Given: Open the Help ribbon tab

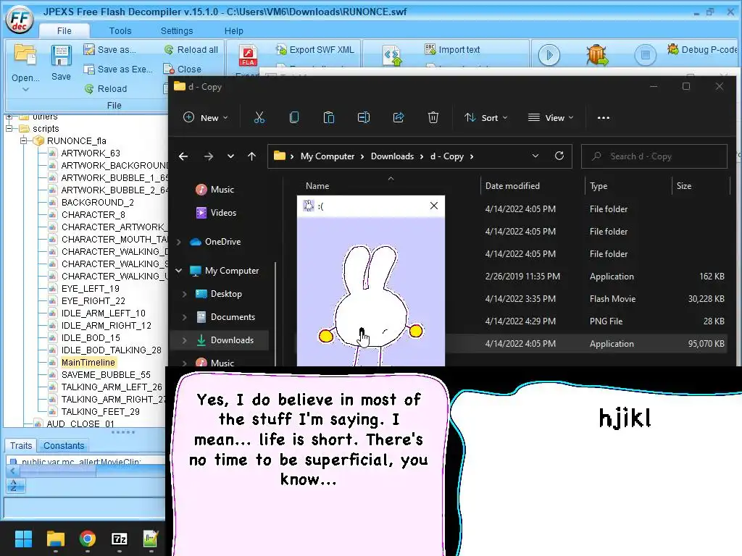Looking at the screenshot, I should coord(233,30).
